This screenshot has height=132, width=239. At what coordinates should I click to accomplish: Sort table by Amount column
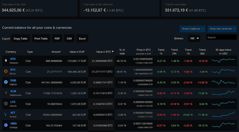coord(56,52)
